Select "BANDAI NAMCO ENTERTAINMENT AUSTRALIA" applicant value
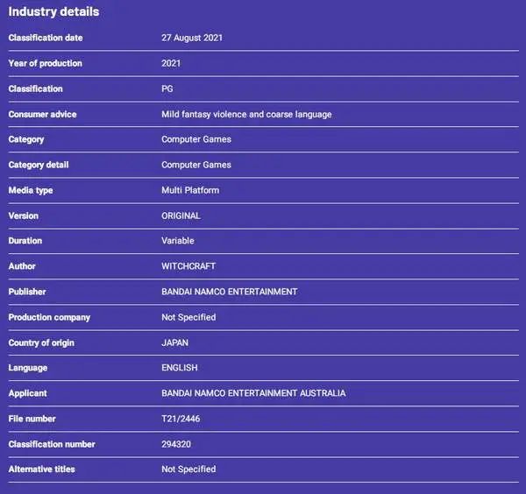This screenshot has height=494, width=526. click(x=253, y=393)
